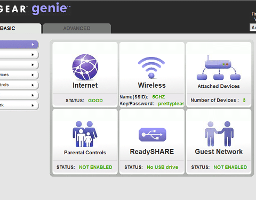Image resolution: width=256 pixels, height=200 pixels.
Task: Click the Guest Network tile title
Action: (219, 152)
